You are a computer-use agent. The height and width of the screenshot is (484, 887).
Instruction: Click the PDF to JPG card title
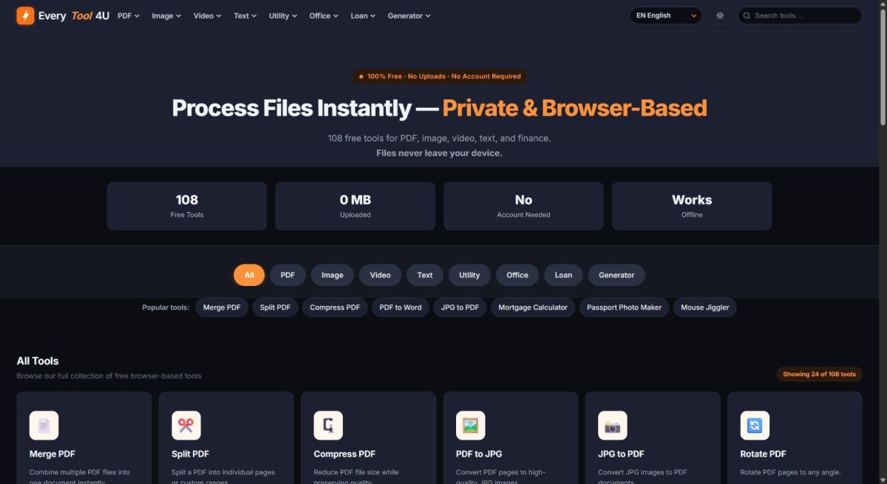tap(479, 454)
